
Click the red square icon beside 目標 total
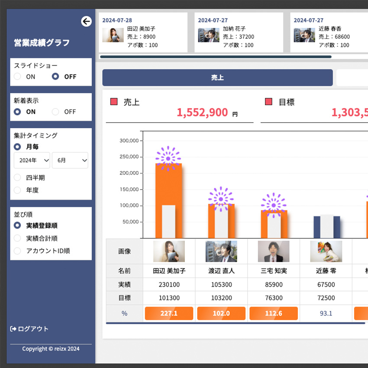pos(268,102)
